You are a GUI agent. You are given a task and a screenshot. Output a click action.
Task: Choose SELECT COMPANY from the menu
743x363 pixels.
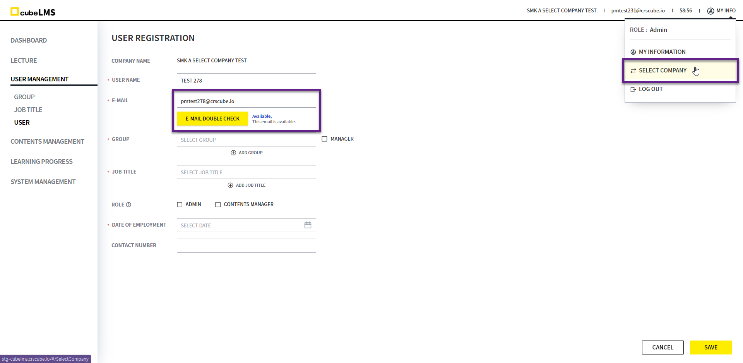coord(662,71)
